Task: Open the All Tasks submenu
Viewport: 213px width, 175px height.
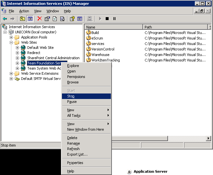Action: pyautogui.click(x=74, y=115)
